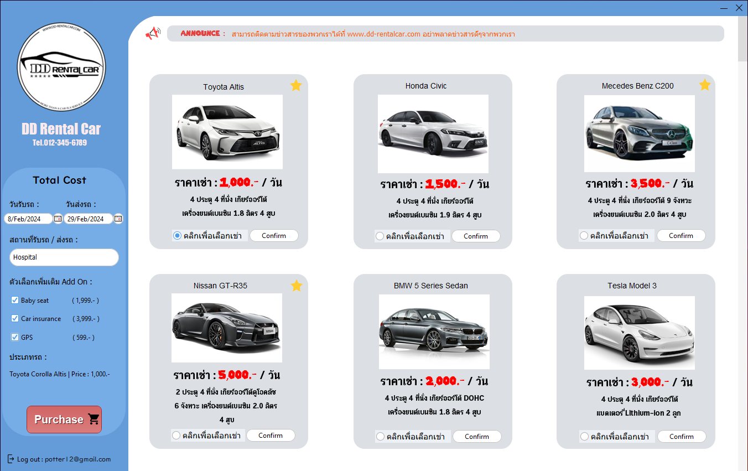This screenshot has width=748, height=471.
Task: Minimize the application window
Action: pos(724,8)
